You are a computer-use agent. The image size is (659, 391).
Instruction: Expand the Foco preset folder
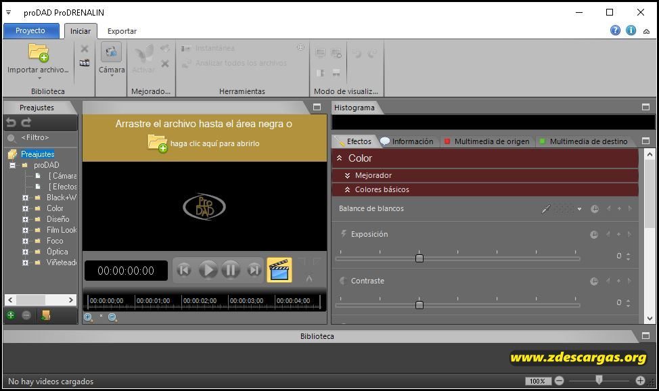coord(25,241)
